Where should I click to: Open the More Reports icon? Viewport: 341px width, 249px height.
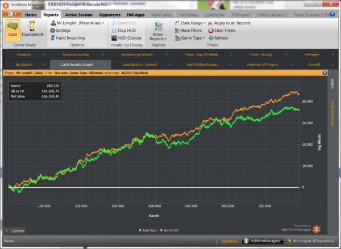158,26
